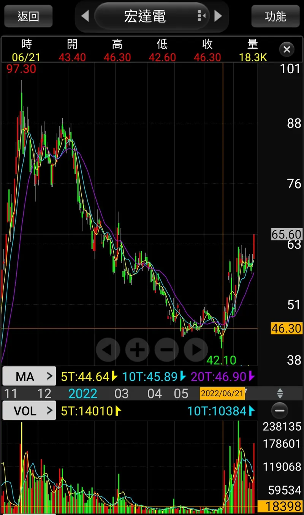
Task: Go to next stock with right arrow
Action: [218, 16]
